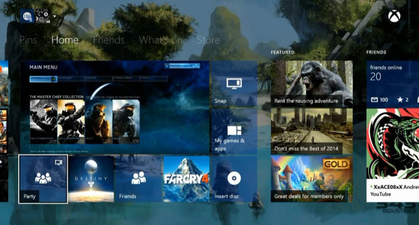This screenshot has height=225, width=419.
Task: Switch to the Friends tab
Action: [x=109, y=40]
